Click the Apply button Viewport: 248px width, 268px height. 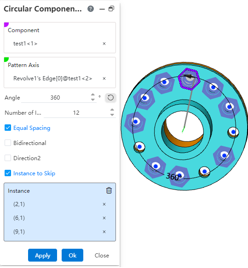click(42, 255)
